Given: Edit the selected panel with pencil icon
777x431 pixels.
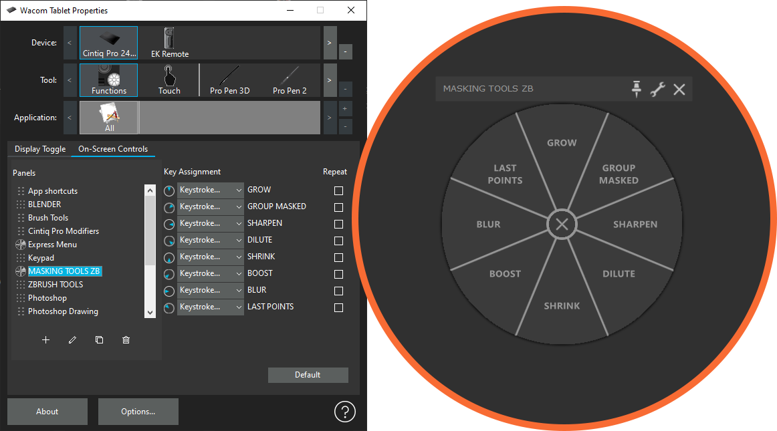Looking at the screenshot, I should 72,340.
